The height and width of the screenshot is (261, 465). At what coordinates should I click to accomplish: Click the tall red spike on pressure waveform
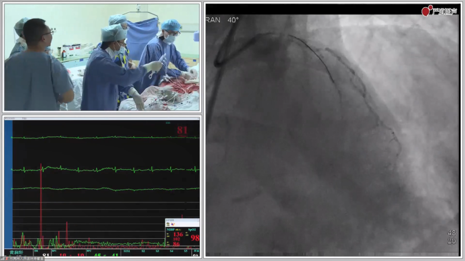click(41, 202)
